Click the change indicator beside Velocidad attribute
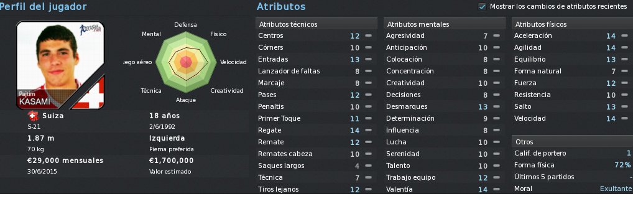 pos(624,118)
